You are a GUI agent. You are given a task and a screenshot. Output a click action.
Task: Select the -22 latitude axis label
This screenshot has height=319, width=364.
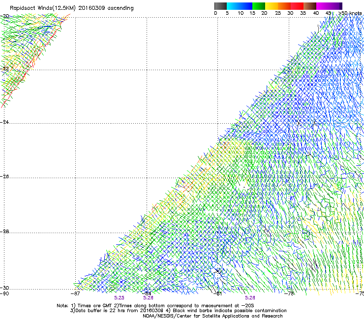pyautogui.click(x=4, y=69)
